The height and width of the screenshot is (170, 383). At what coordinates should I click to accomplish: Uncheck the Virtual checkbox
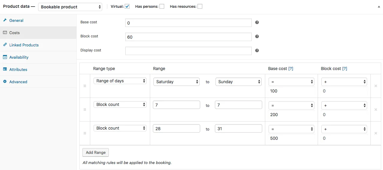127,6
